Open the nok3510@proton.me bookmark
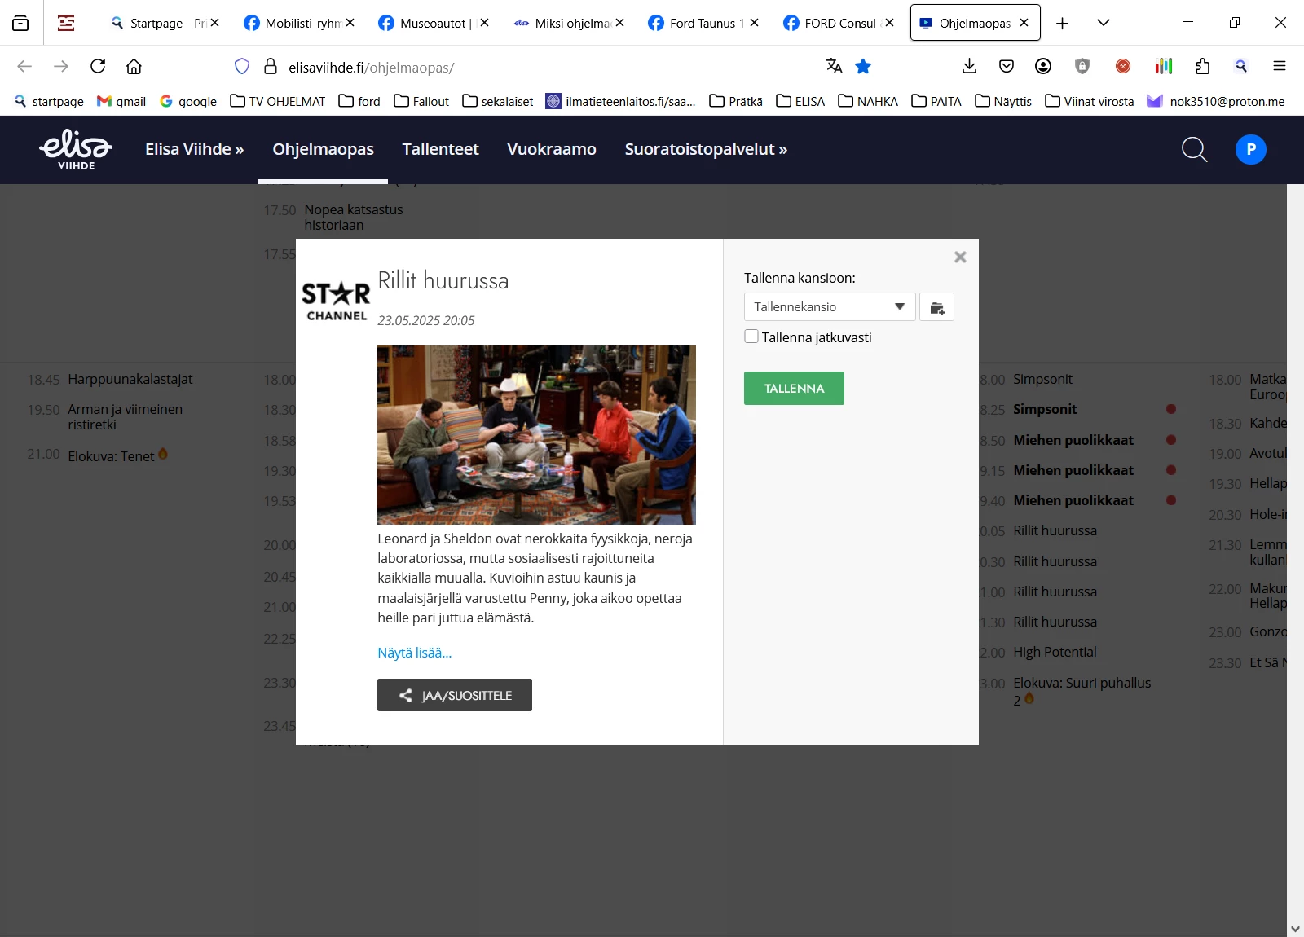The height and width of the screenshot is (937, 1304). (x=1216, y=101)
